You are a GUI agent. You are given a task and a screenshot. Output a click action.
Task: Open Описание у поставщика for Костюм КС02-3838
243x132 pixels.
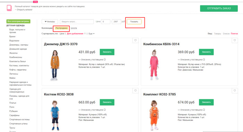point(92,110)
